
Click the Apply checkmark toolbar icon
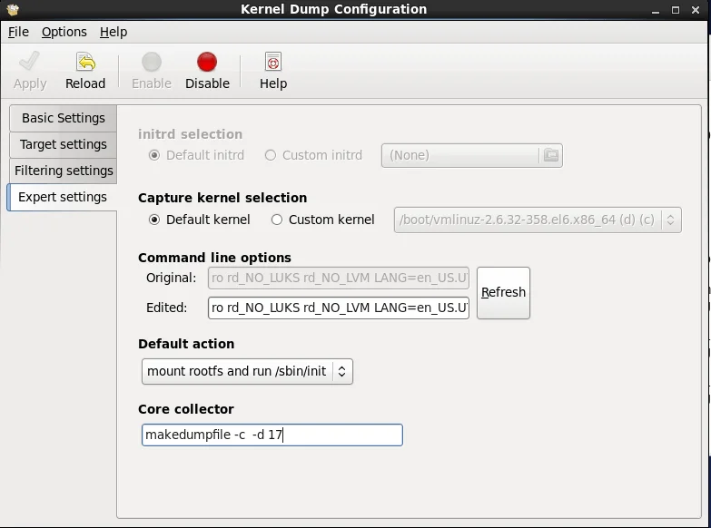(x=29, y=63)
